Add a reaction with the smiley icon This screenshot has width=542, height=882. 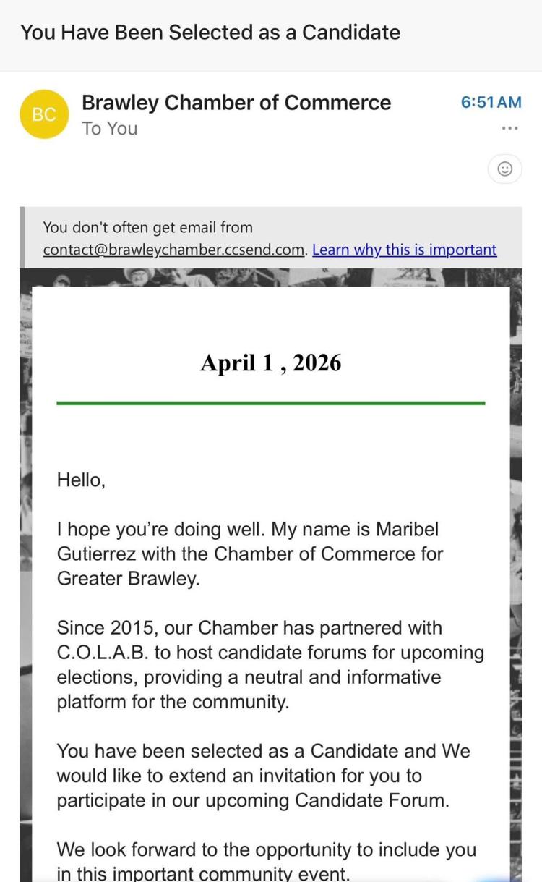click(505, 169)
